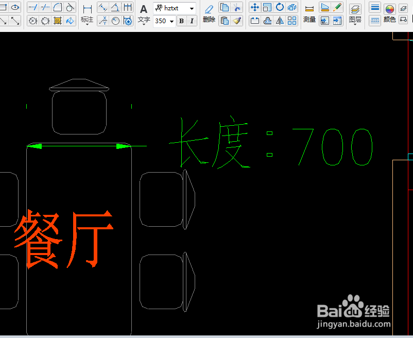This screenshot has height=338, width=413.
Task: Click the 删除 delete button
Action: (x=209, y=19)
